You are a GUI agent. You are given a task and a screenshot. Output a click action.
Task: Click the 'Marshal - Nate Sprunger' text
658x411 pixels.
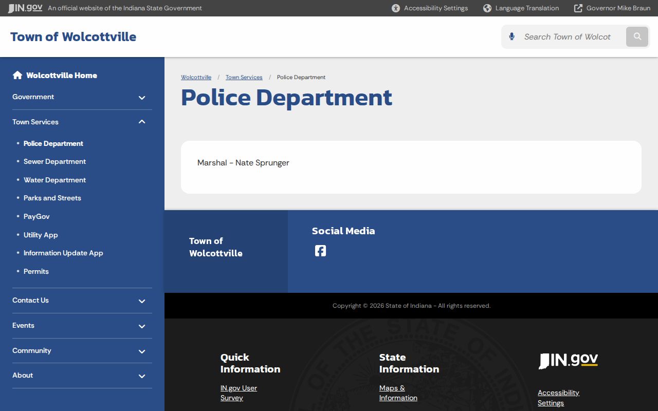tap(243, 163)
